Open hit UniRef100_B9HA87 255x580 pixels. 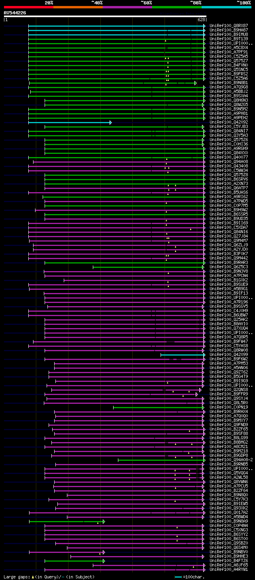229,30
